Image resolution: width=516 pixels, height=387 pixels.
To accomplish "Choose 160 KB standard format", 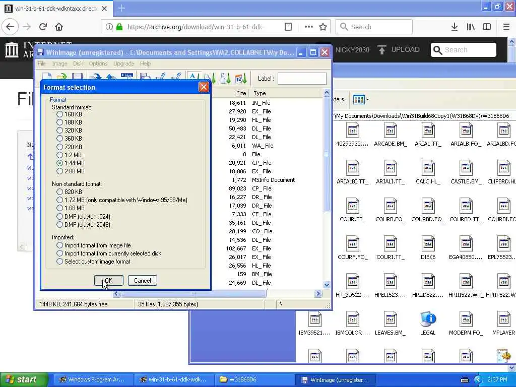I will 59,114.
